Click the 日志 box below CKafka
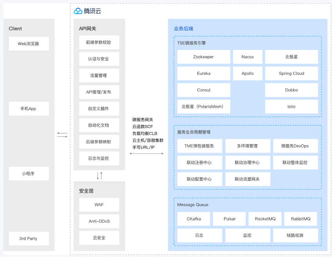Screen dimensions: 332x257 200,236
